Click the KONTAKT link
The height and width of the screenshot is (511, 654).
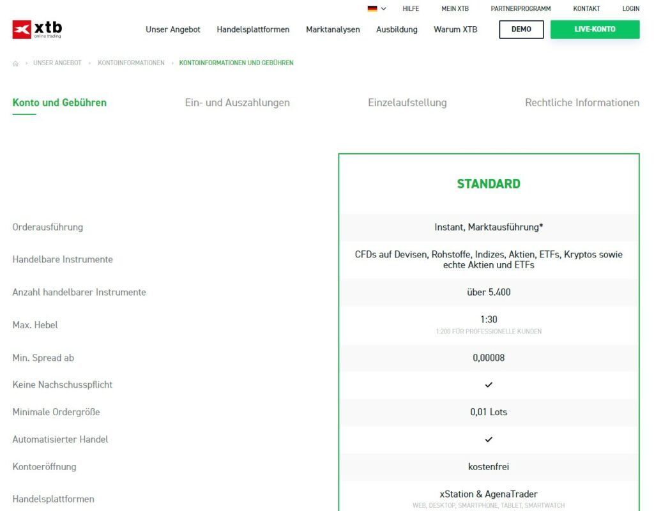[586, 8]
